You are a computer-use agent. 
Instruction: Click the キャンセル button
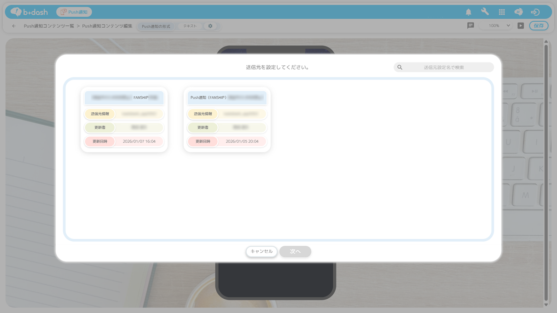pyautogui.click(x=261, y=251)
